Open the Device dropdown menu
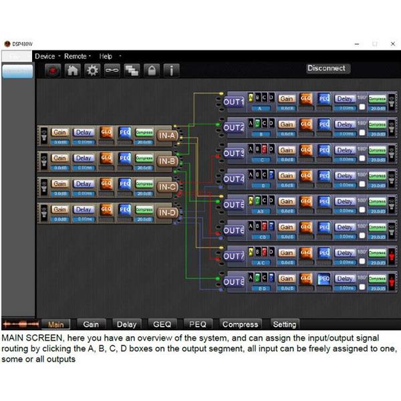The image size is (401, 401). [45, 56]
